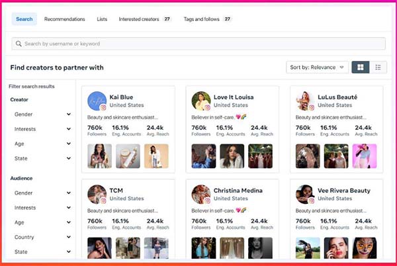Click Kai Blue's 760k Followers stat
Screen dimensions: 397x266
pos(97,130)
